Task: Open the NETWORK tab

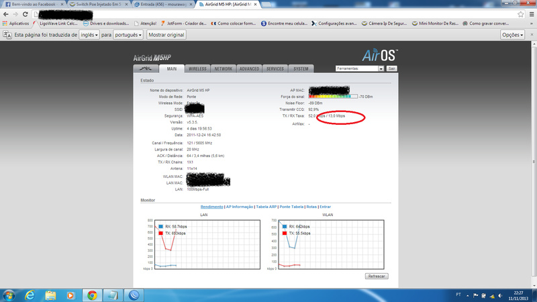Action: point(224,68)
